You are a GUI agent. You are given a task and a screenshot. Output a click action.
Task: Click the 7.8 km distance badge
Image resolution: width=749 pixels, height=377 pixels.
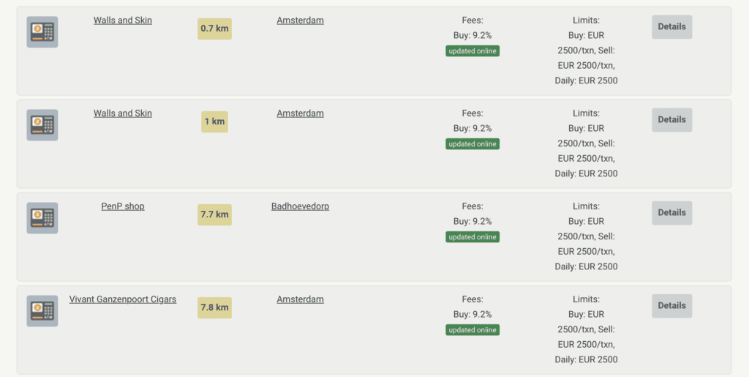214,307
